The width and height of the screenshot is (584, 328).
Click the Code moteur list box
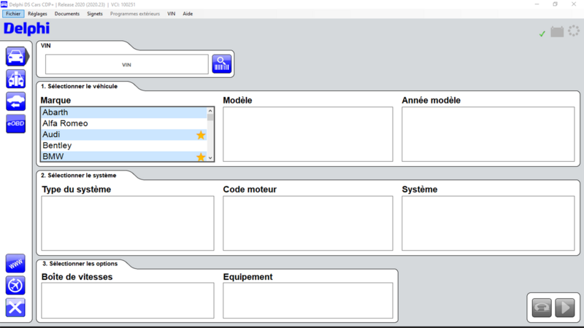pos(307,223)
